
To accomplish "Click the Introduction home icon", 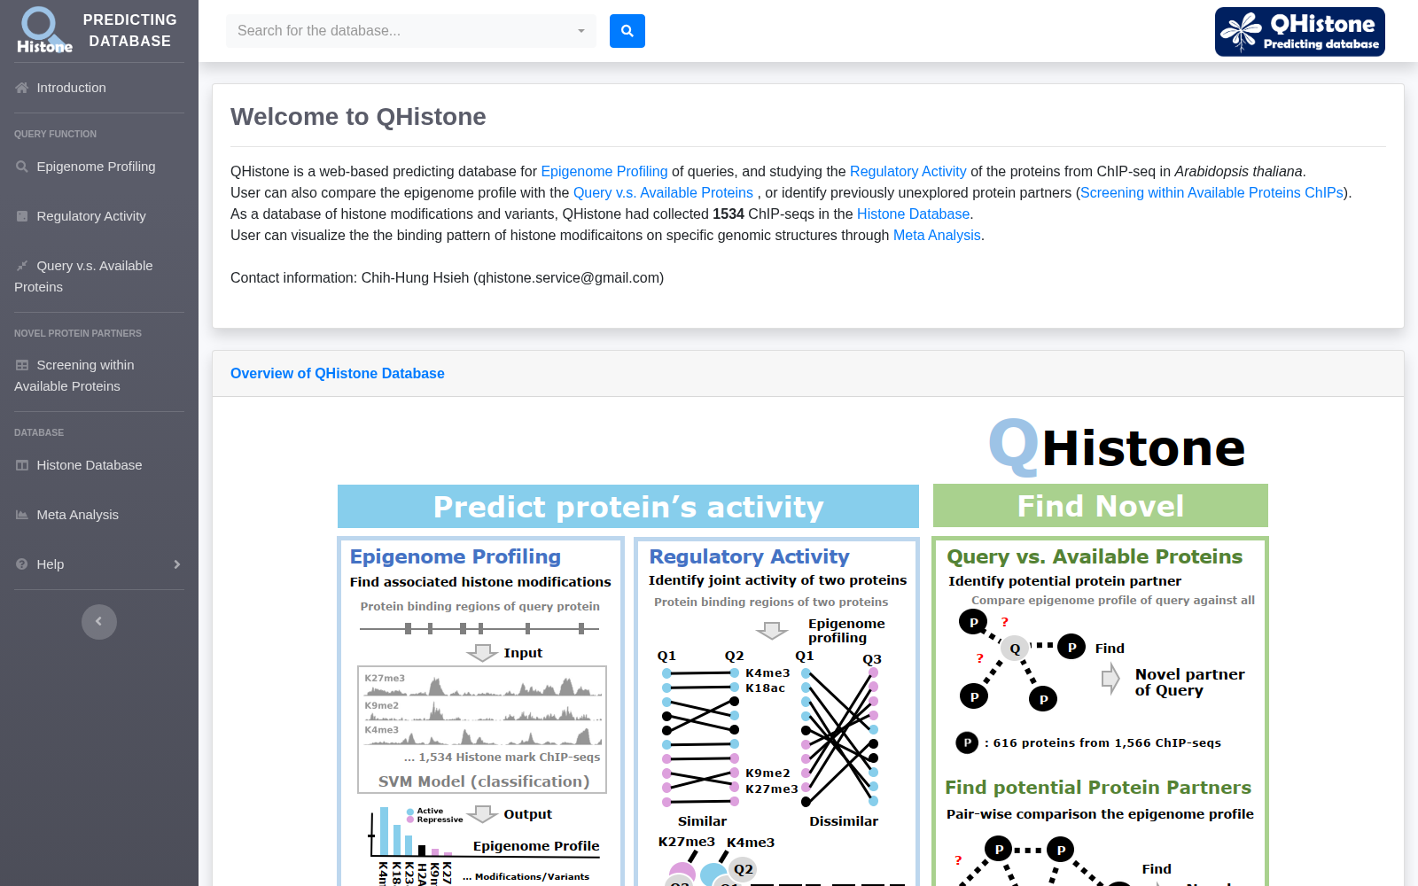I will 22,88.
